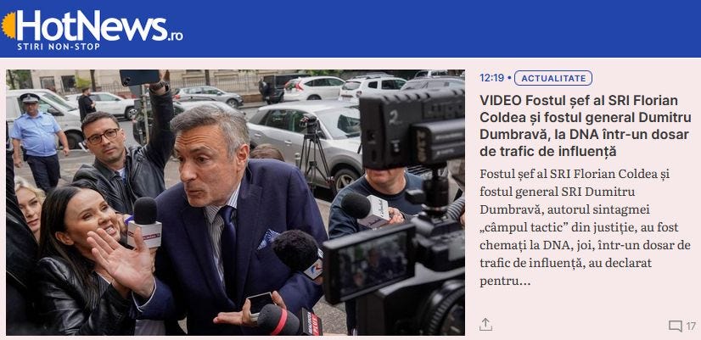
Task: Open comments via the speech bubble icon
Action: point(675,326)
